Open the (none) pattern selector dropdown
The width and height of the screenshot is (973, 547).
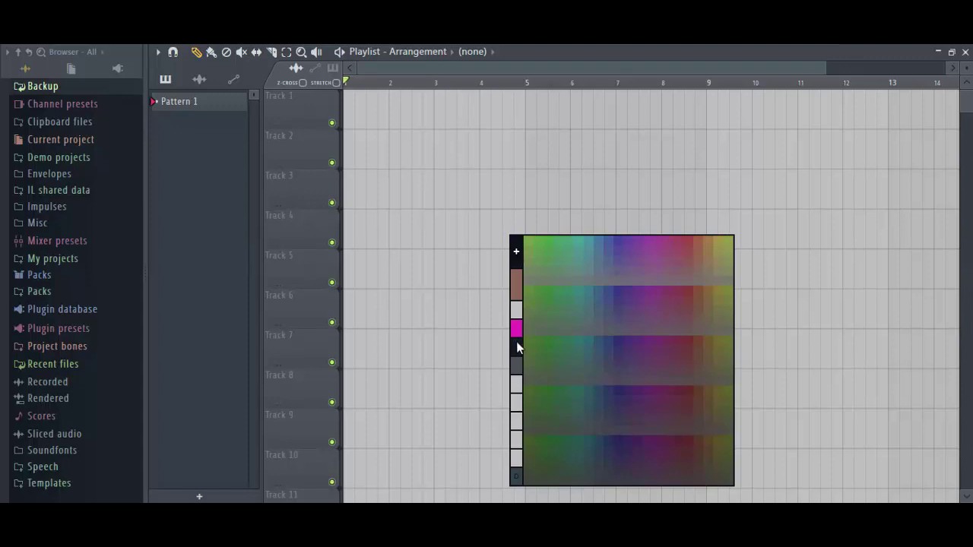click(x=472, y=52)
